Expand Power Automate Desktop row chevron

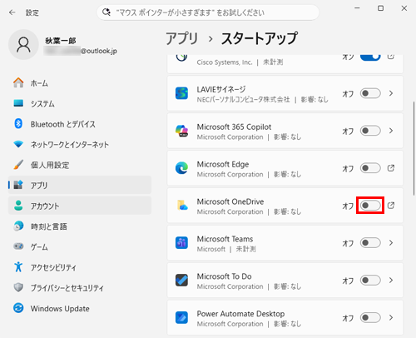391,317
